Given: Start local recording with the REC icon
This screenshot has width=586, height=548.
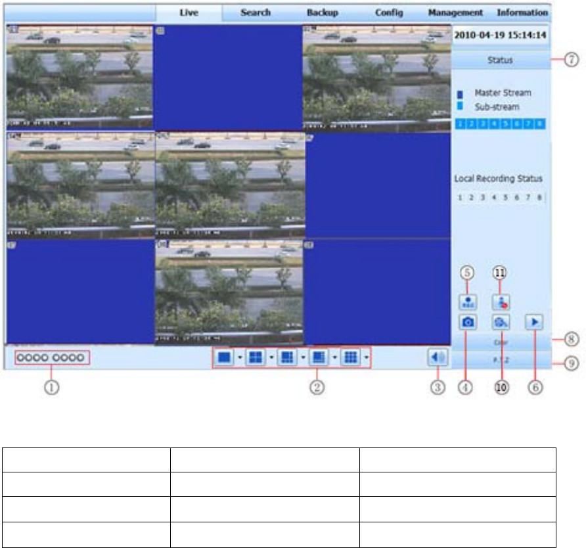Looking at the screenshot, I should pos(468,302).
